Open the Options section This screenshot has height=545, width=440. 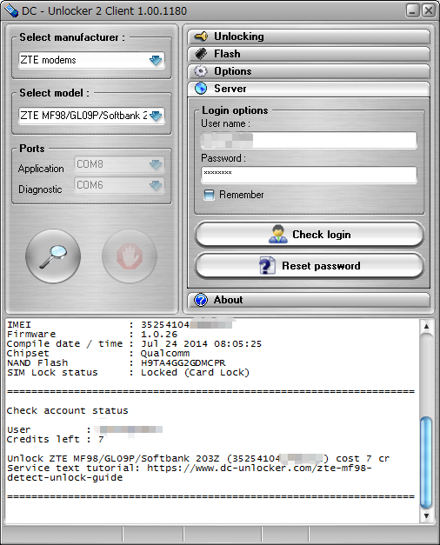click(x=309, y=71)
